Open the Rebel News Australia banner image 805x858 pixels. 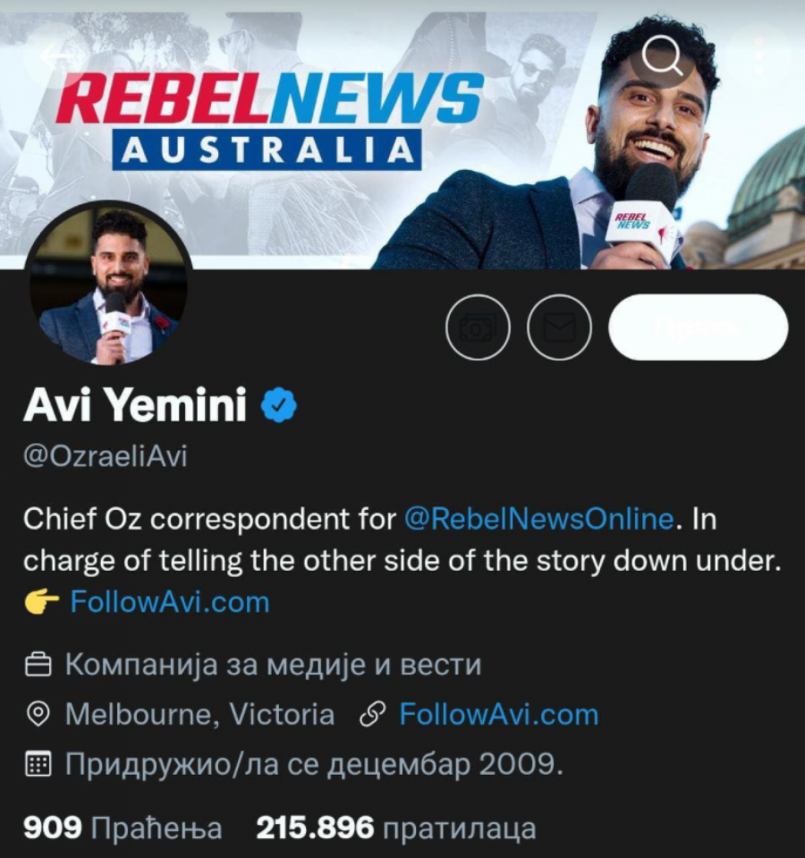[402, 137]
